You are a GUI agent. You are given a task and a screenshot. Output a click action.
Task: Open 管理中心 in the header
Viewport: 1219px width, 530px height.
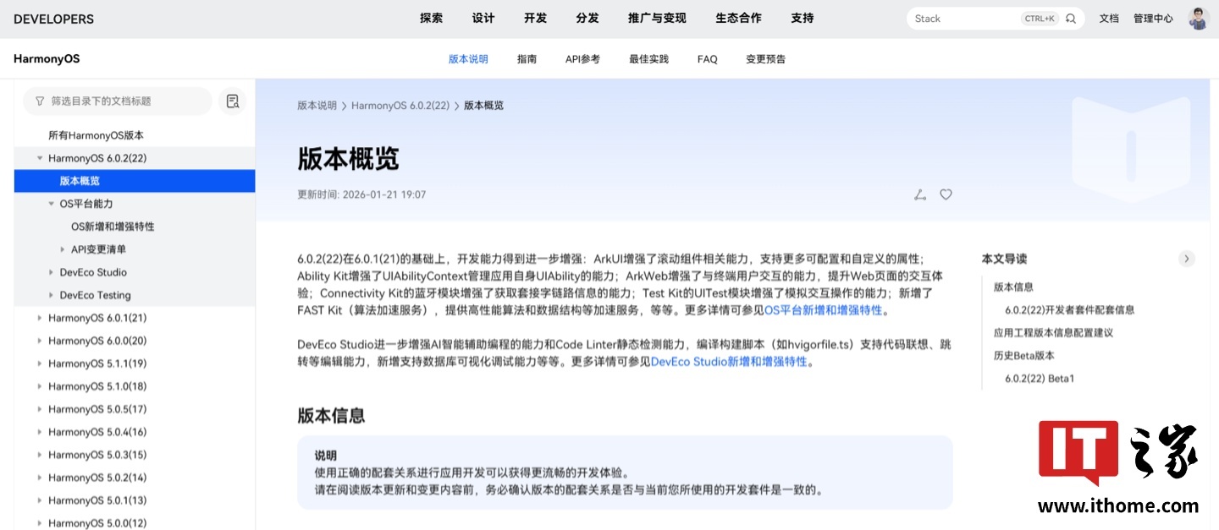(x=1153, y=19)
